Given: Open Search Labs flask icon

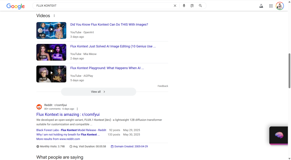Looking at the screenshot, I should pos(261,6).
